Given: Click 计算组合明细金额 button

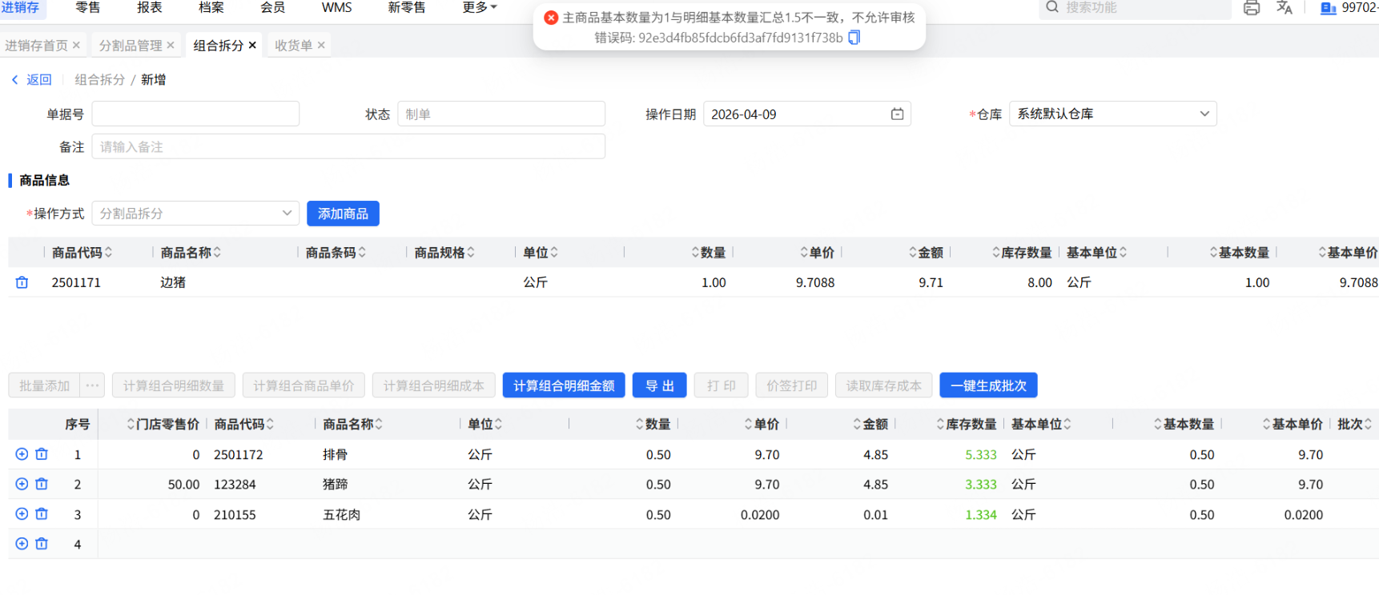Looking at the screenshot, I should click(564, 385).
